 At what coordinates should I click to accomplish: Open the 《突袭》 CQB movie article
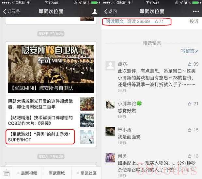tap(51, 121)
